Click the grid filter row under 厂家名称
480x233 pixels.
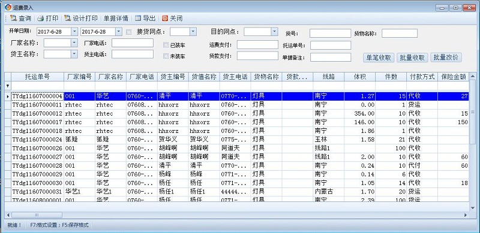coord(110,86)
